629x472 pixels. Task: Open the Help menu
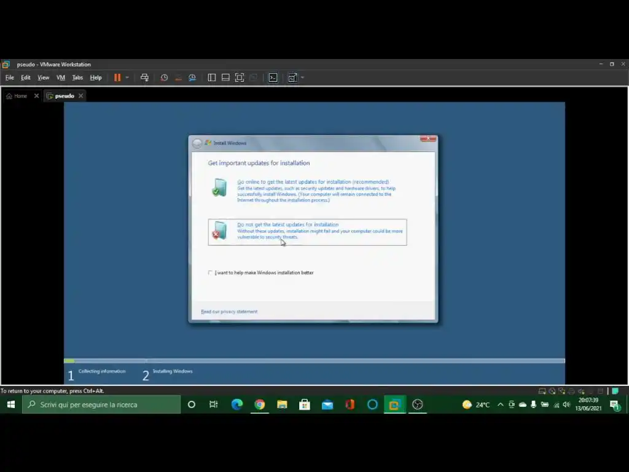click(95, 77)
